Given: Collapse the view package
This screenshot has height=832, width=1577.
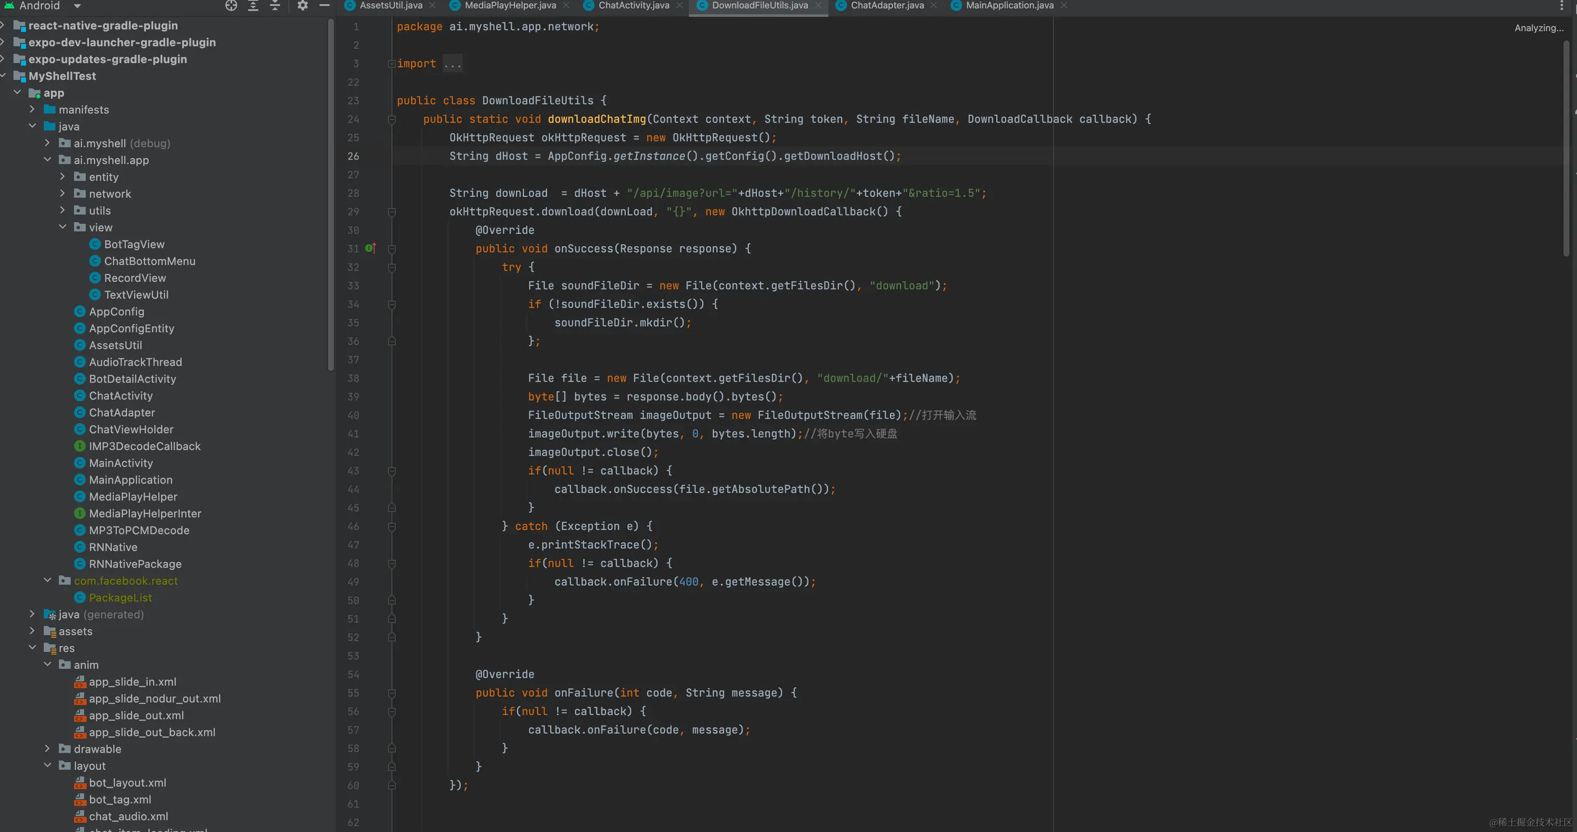Looking at the screenshot, I should point(63,227).
